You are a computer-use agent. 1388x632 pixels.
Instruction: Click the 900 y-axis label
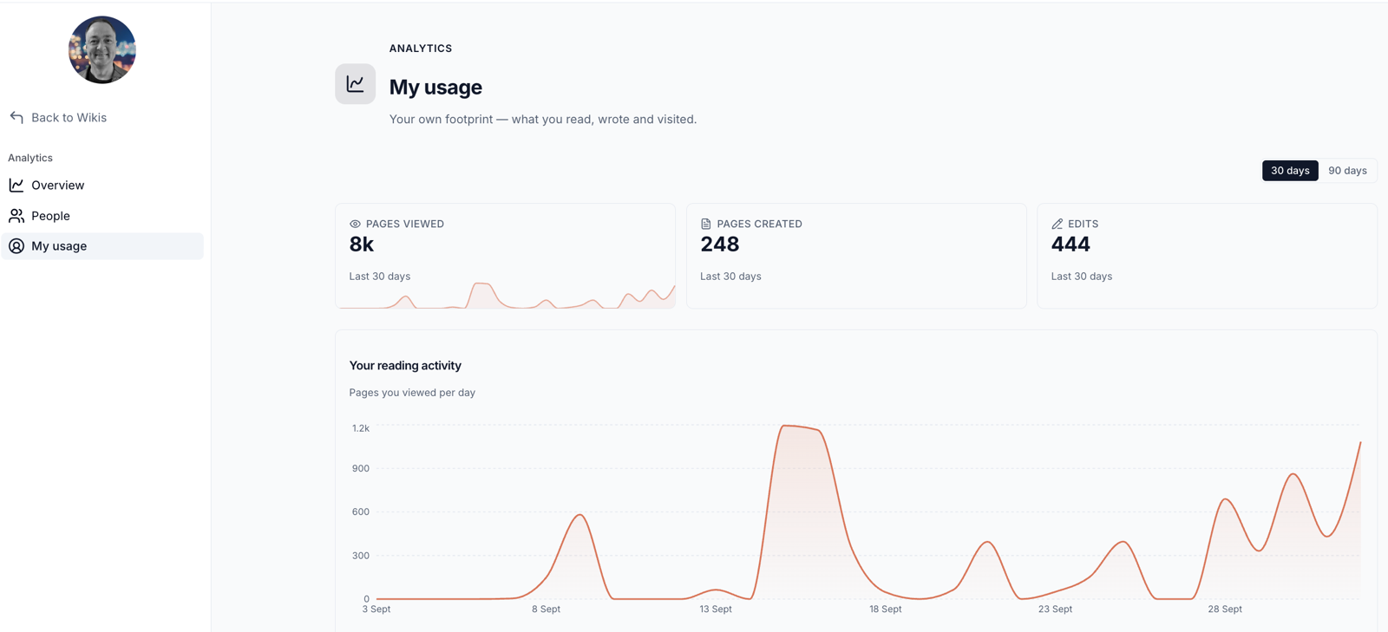tap(361, 468)
